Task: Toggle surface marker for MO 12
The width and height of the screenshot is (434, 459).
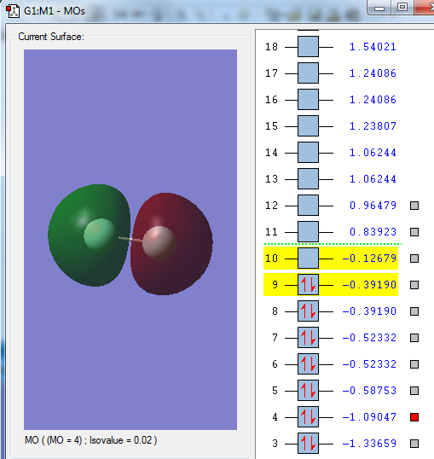Action: pos(414,206)
